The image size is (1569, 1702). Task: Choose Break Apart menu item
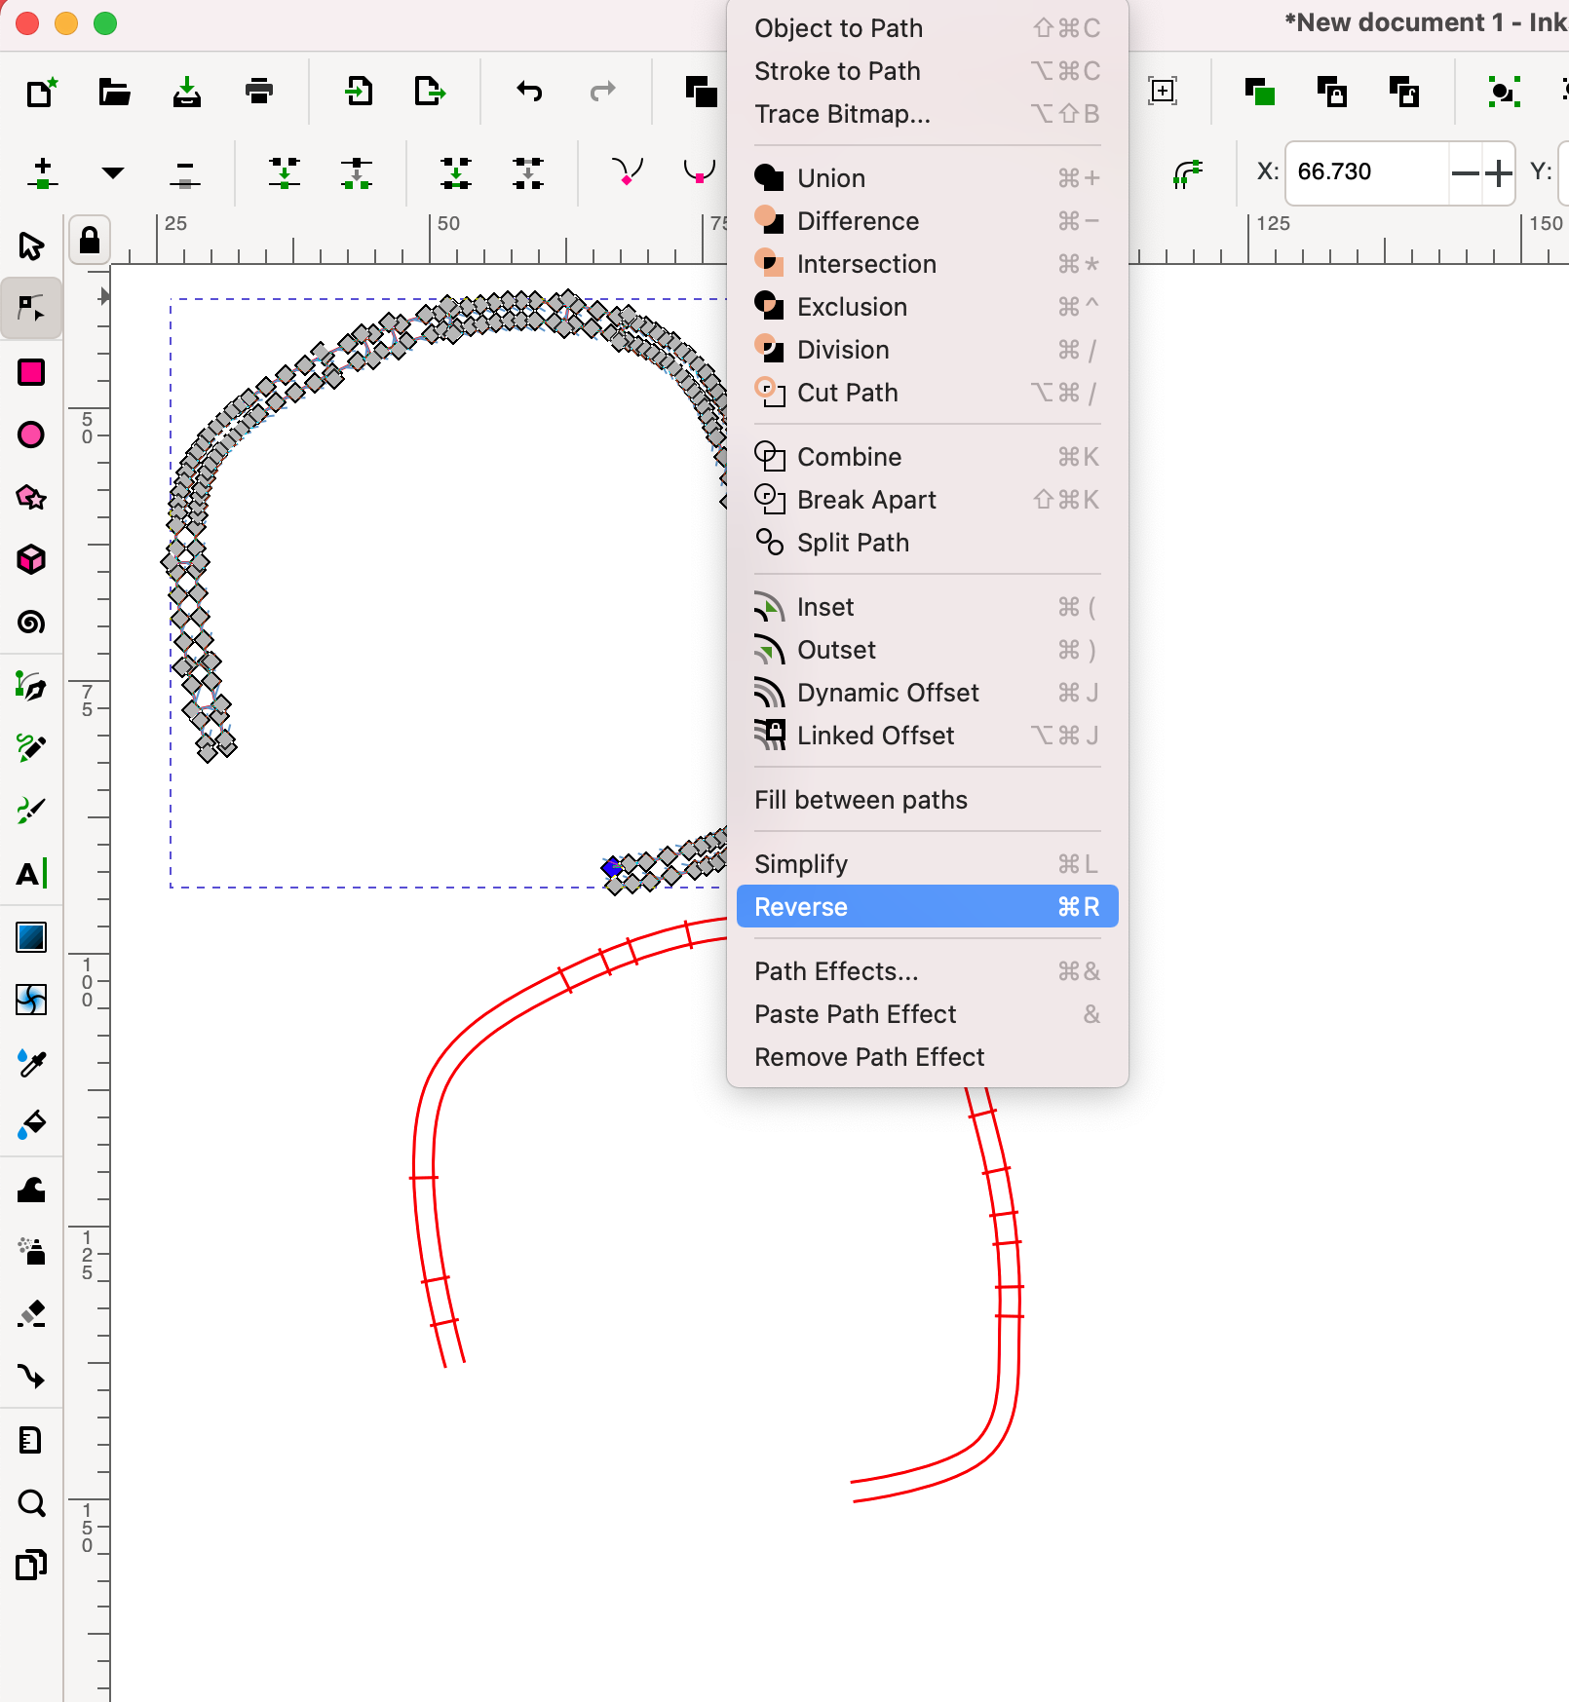[x=927, y=500]
